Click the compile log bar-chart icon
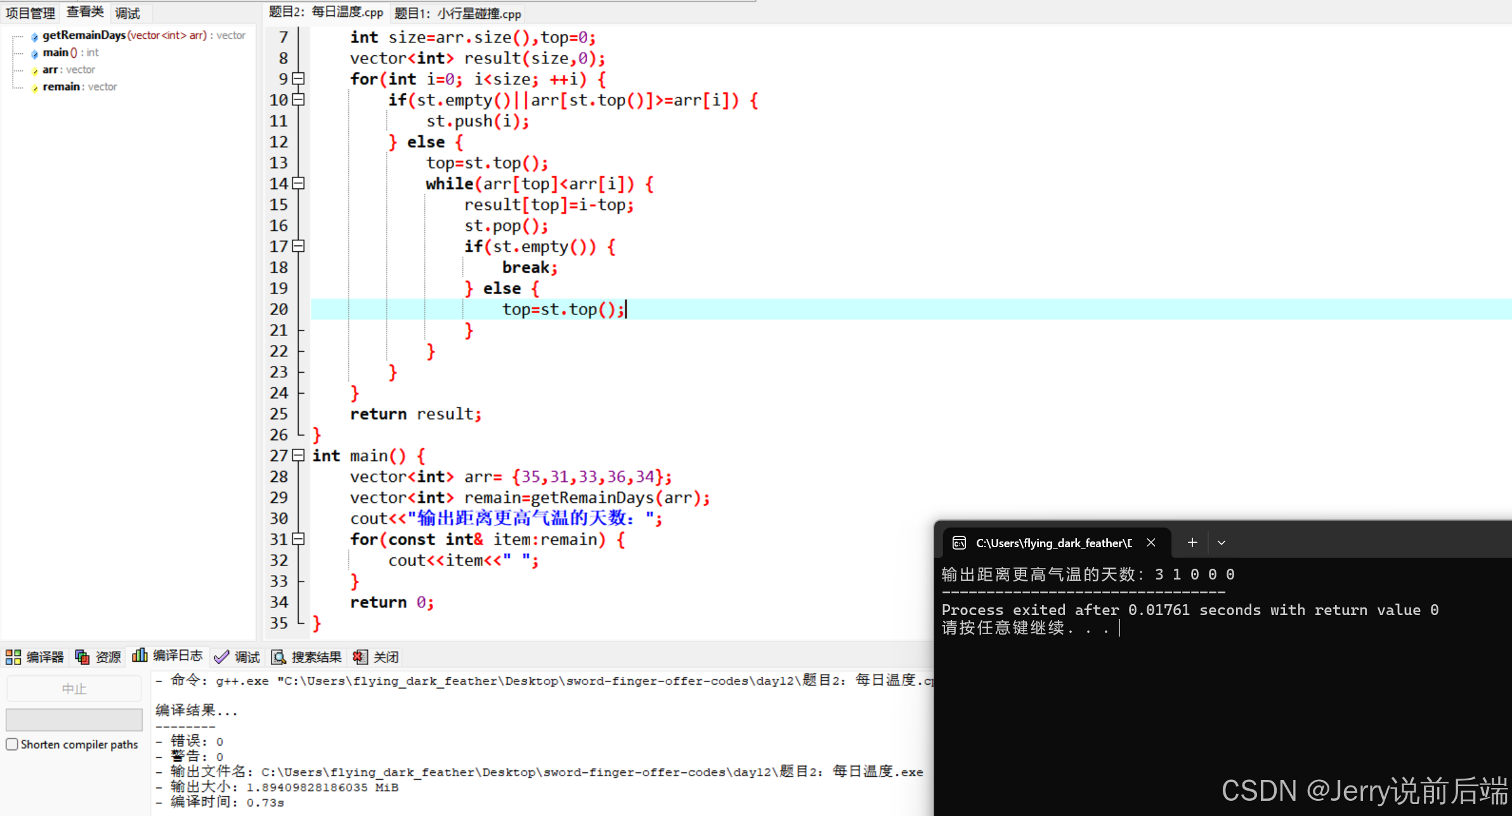This screenshot has height=816, width=1512. (x=140, y=656)
